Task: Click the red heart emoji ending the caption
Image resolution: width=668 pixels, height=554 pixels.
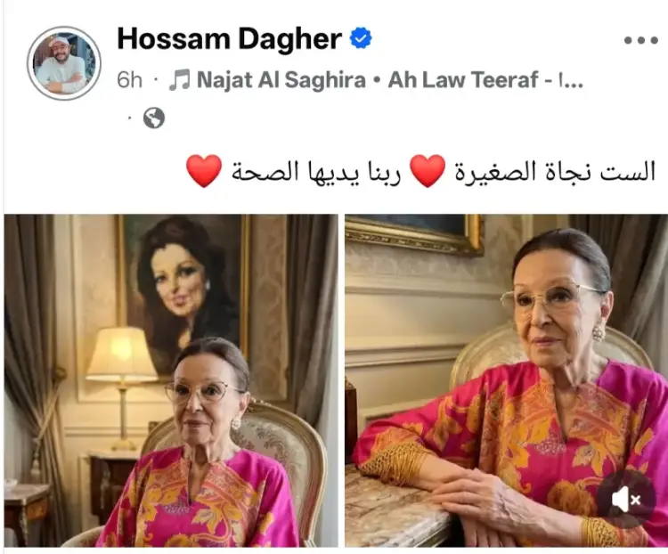Action: [x=204, y=171]
